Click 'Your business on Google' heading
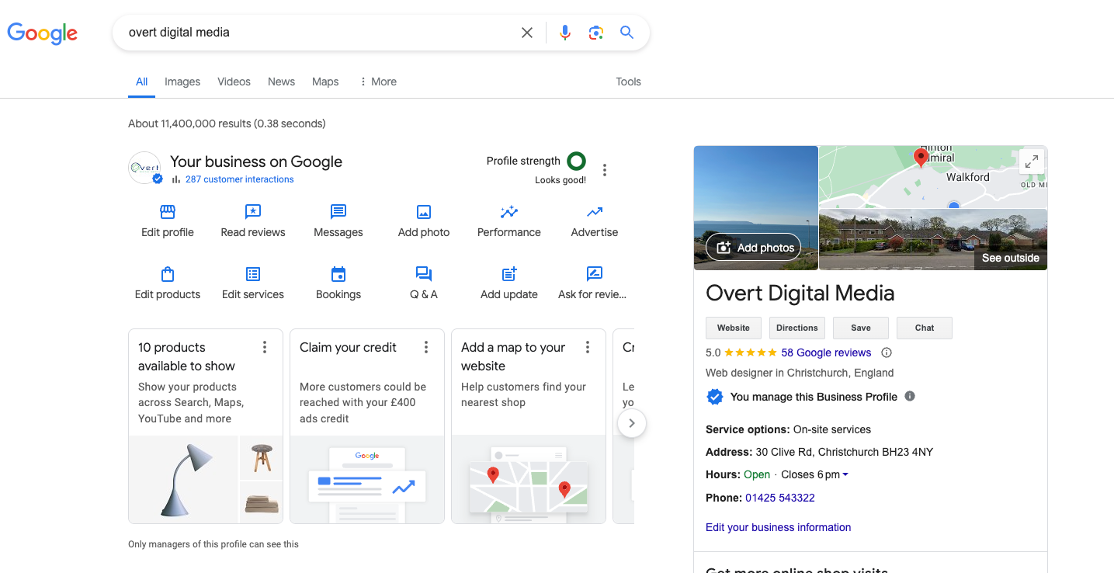This screenshot has height=573, width=1114. coord(256,161)
